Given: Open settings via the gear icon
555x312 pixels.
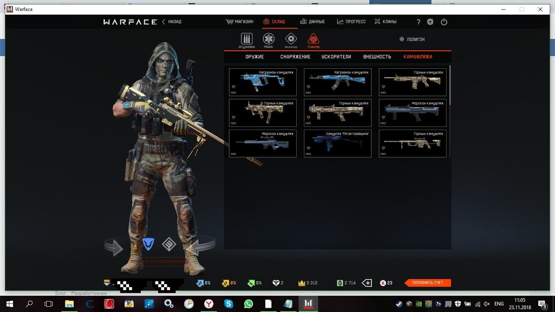Looking at the screenshot, I should point(430,22).
